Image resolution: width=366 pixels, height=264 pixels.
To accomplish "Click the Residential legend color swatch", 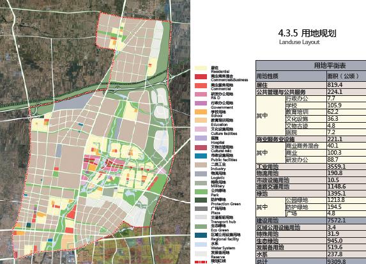I will pos(201,68).
